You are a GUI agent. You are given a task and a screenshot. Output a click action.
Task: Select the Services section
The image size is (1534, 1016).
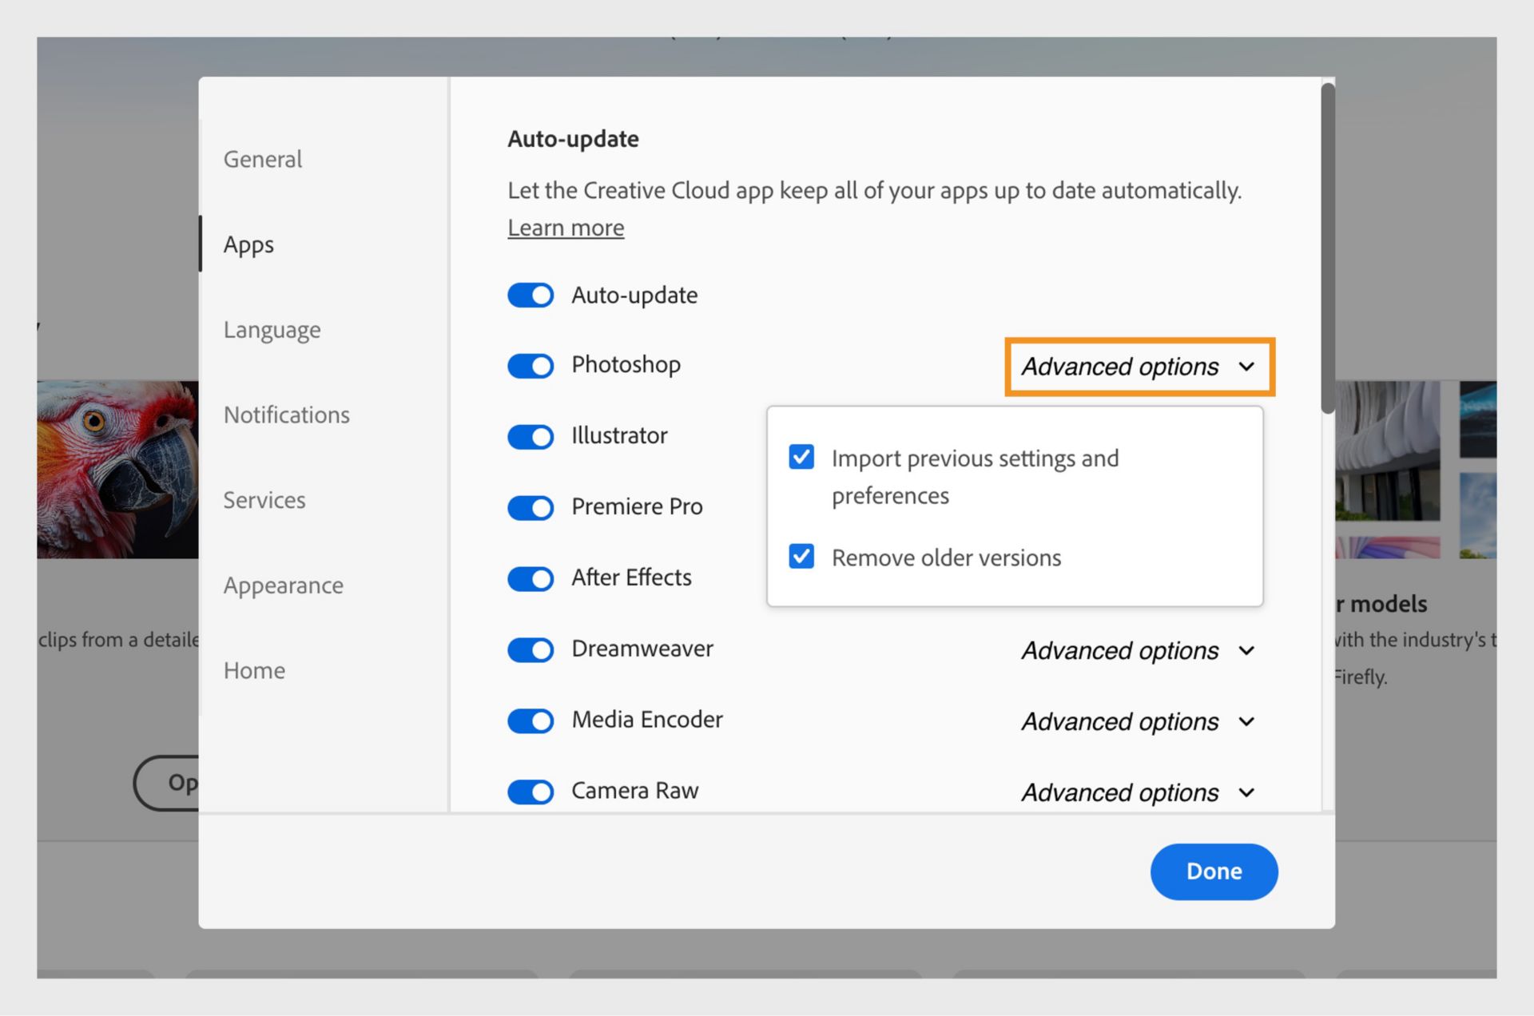(x=264, y=500)
